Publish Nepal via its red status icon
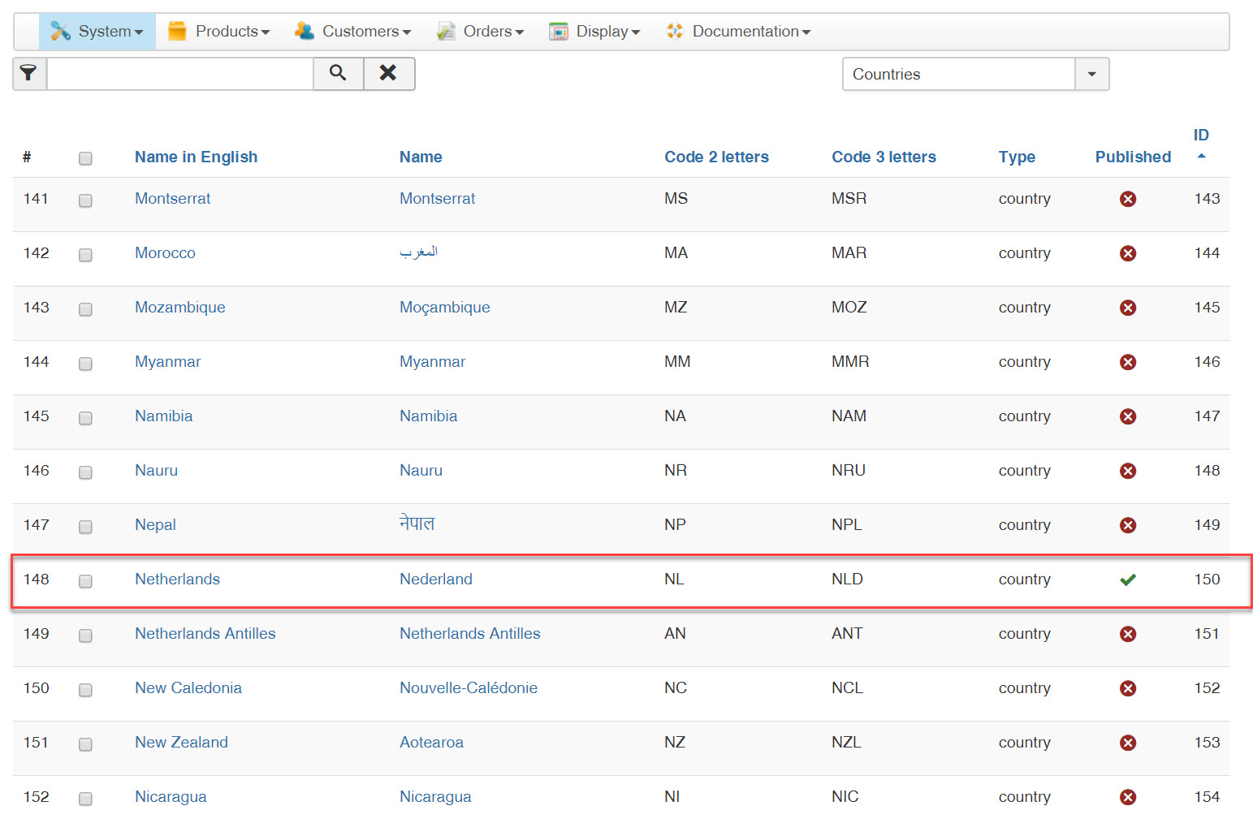The width and height of the screenshot is (1253, 823). (1127, 525)
